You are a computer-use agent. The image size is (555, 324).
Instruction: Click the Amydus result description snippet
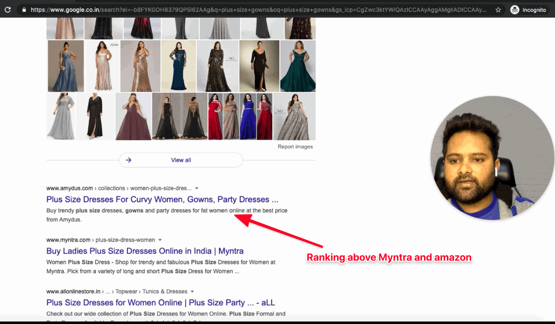[167, 215]
